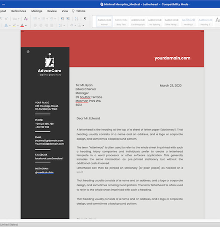Apply the Heading 1 style
The width and height of the screenshot is (220, 227).
coord(188,21)
